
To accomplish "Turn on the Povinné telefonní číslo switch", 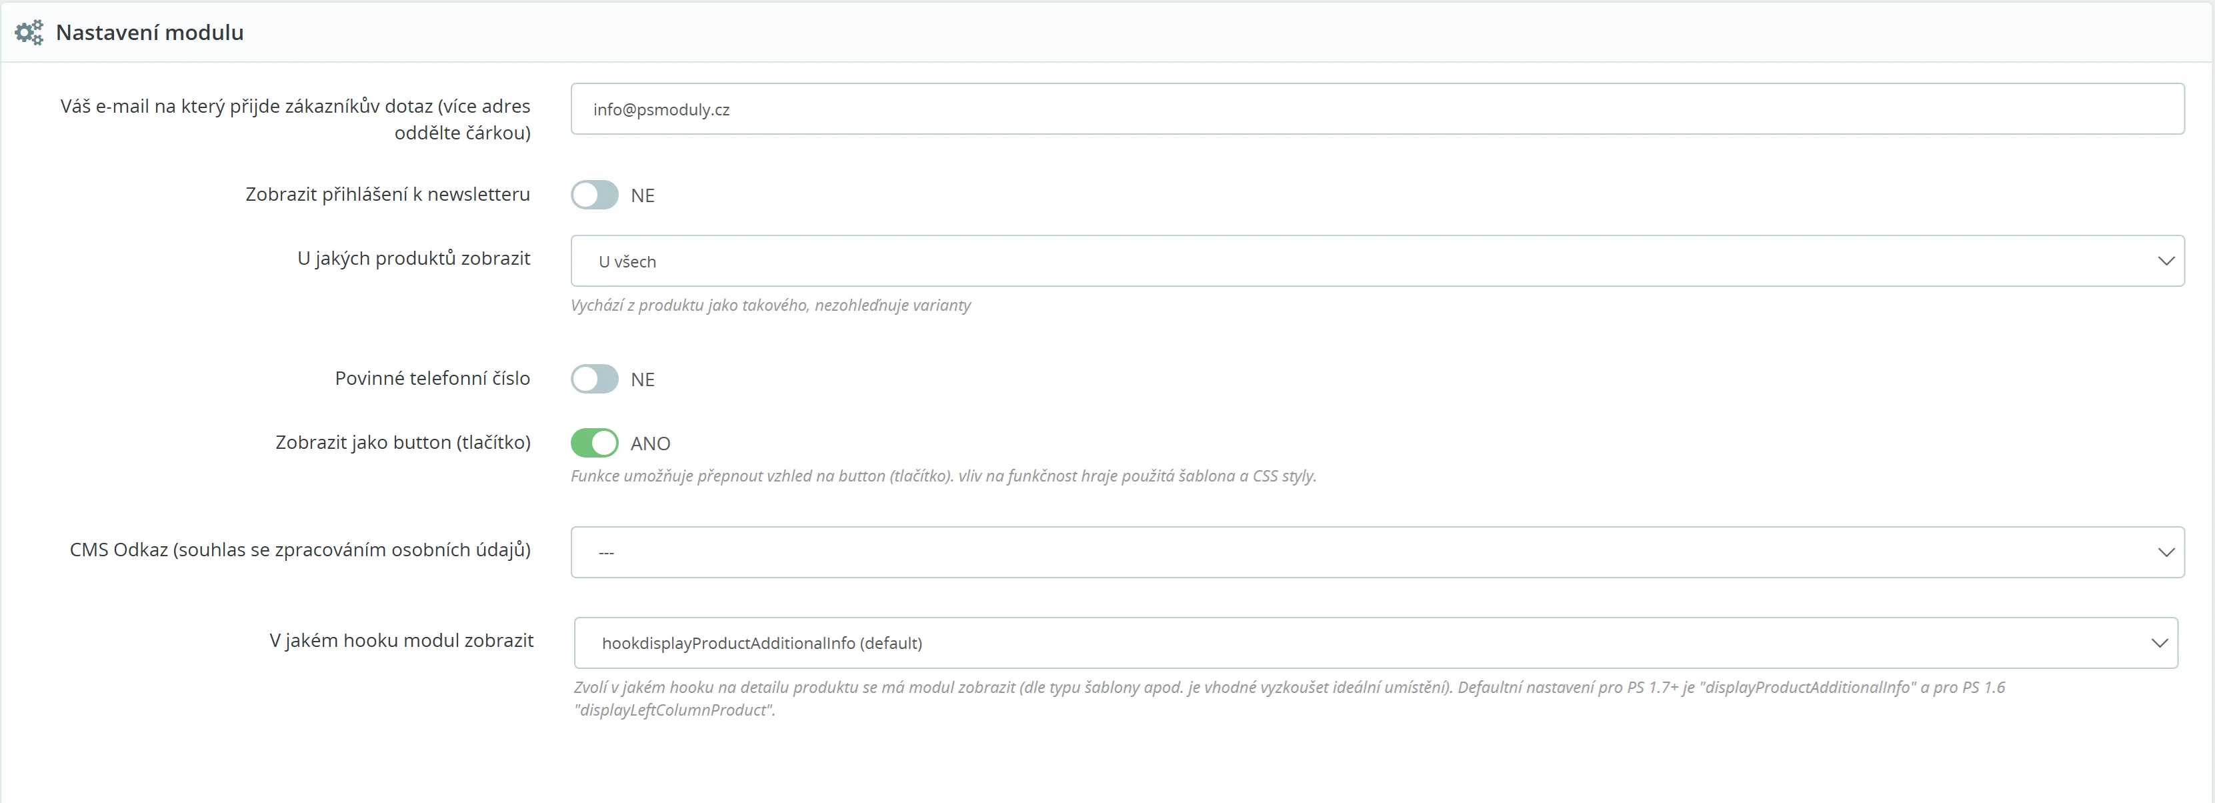I will [x=594, y=379].
